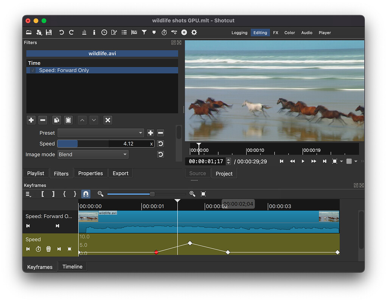Image resolution: width=387 pixels, height=302 pixels.
Task: Switch to the Color layout
Action: click(289, 33)
